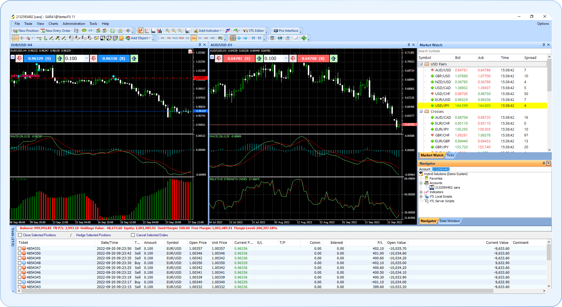Check the Close Selected Positions checkbox
This screenshot has width=562, height=307.
[20, 235]
